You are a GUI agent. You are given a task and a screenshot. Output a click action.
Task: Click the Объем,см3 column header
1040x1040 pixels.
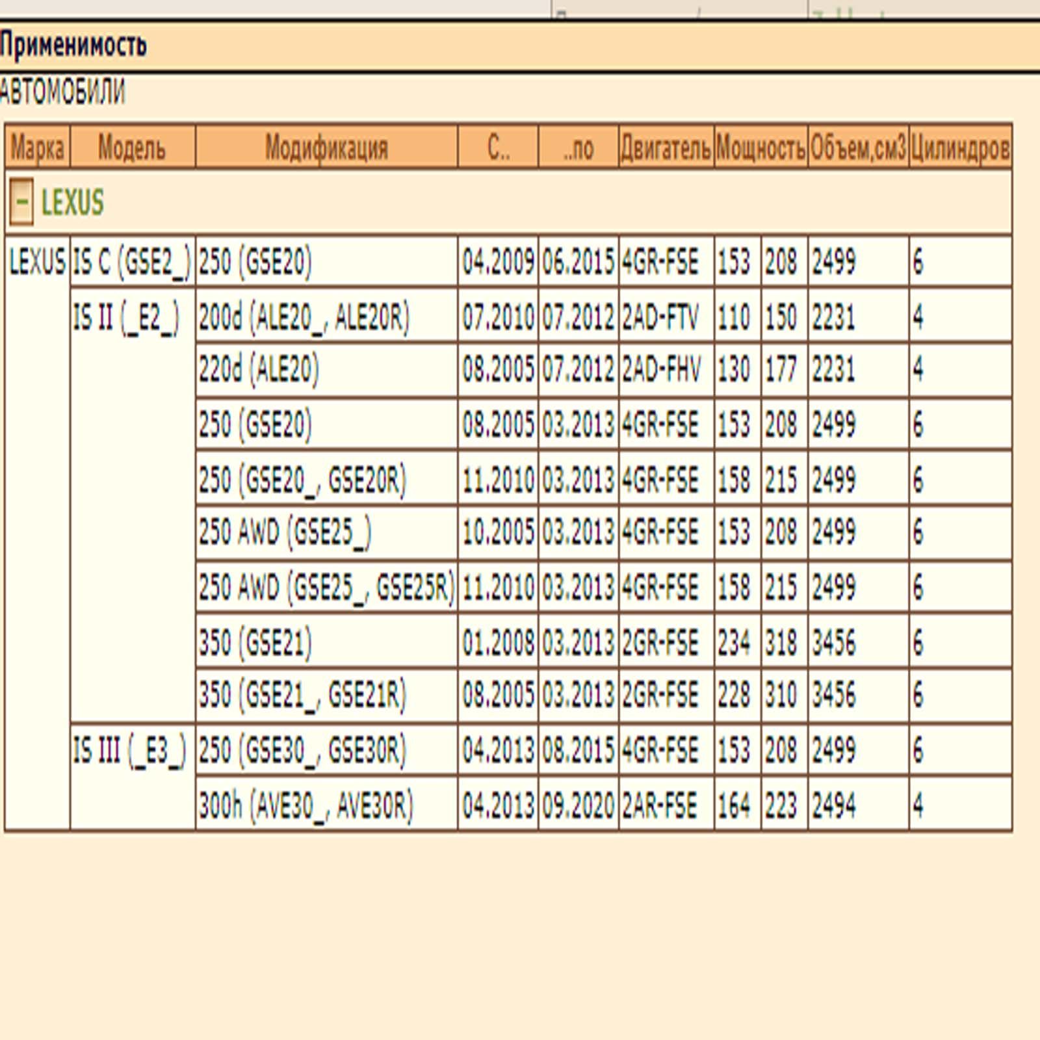click(858, 148)
